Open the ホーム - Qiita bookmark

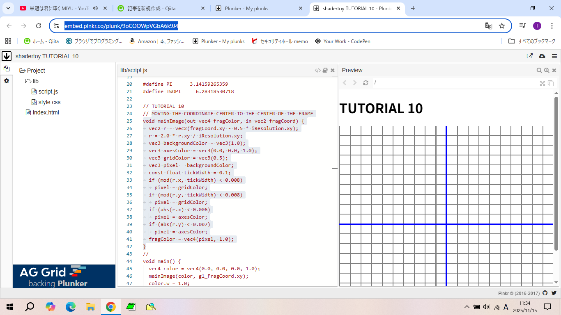click(x=41, y=41)
